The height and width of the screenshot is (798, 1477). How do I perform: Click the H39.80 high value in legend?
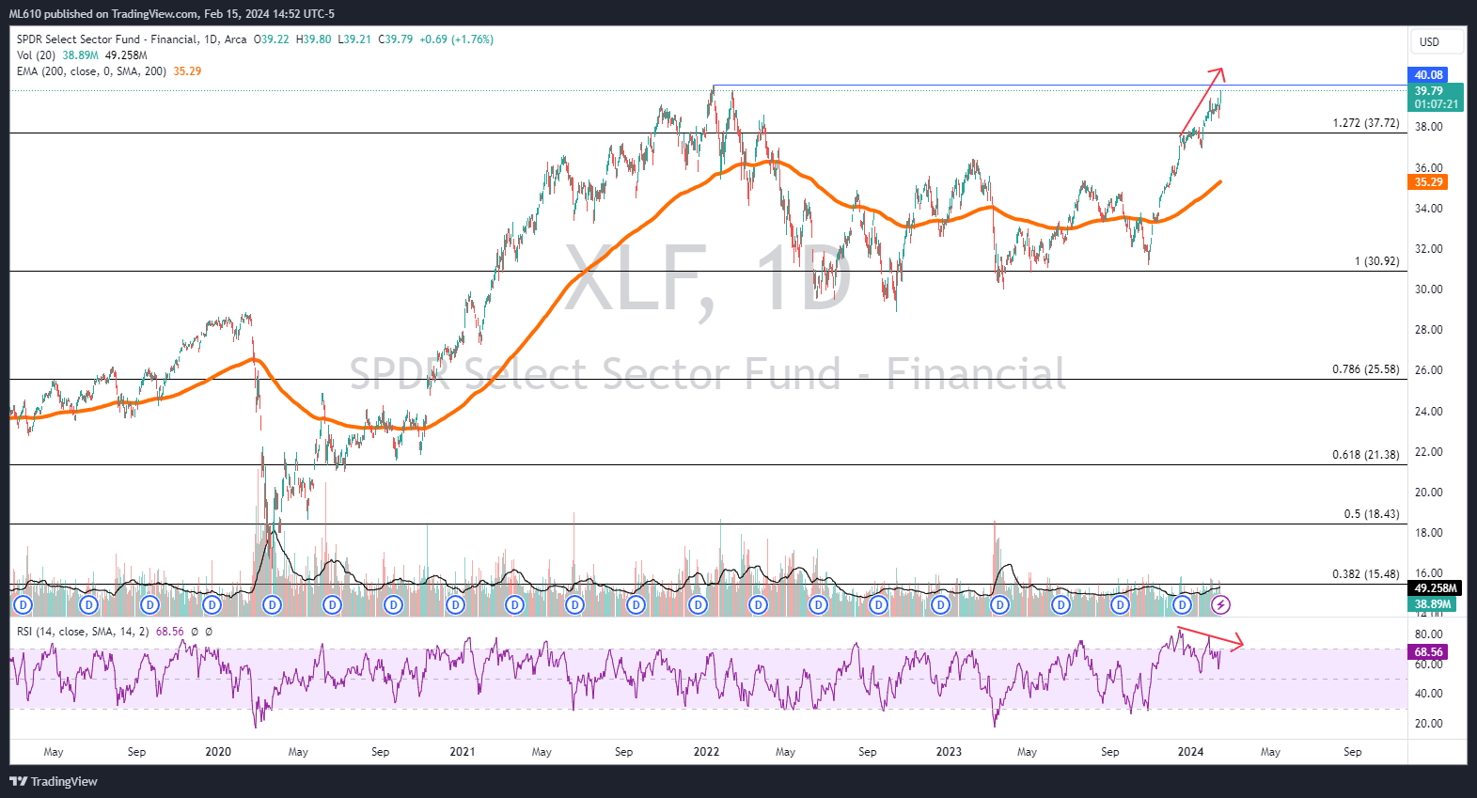pyautogui.click(x=313, y=39)
